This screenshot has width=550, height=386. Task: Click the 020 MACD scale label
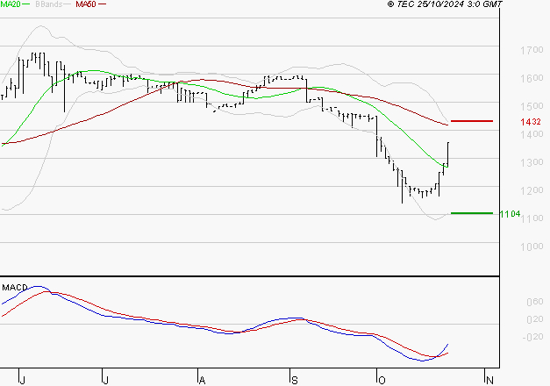(x=535, y=319)
